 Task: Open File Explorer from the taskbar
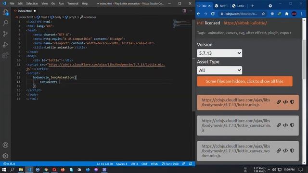(x=21, y=170)
